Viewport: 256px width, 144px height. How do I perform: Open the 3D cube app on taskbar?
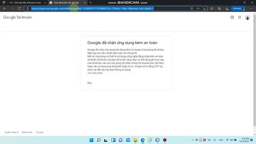point(157,140)
